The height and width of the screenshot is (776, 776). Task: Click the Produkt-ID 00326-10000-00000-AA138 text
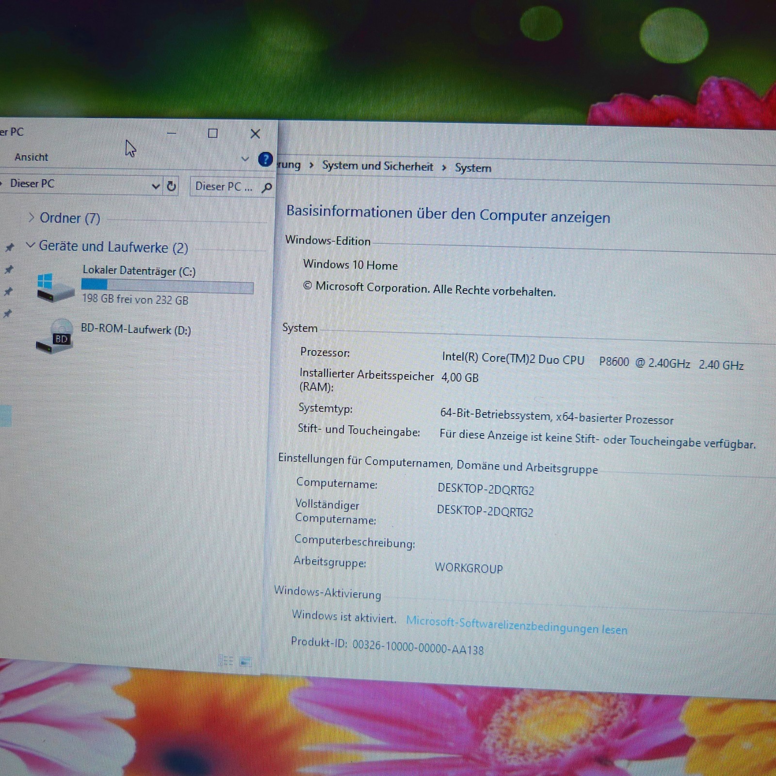pos(387,646)
